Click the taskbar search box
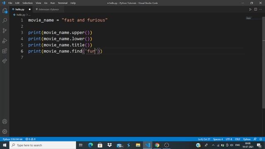 [x=43, y=145]
